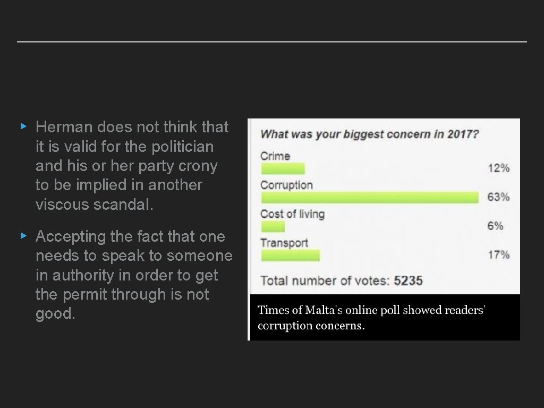Click the Accepting the fact paragraph

tap(134, 275)
